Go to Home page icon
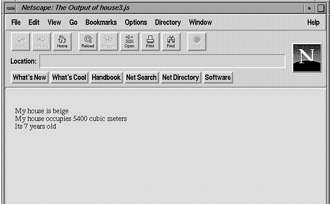The image size is (333, 204). 62,42
